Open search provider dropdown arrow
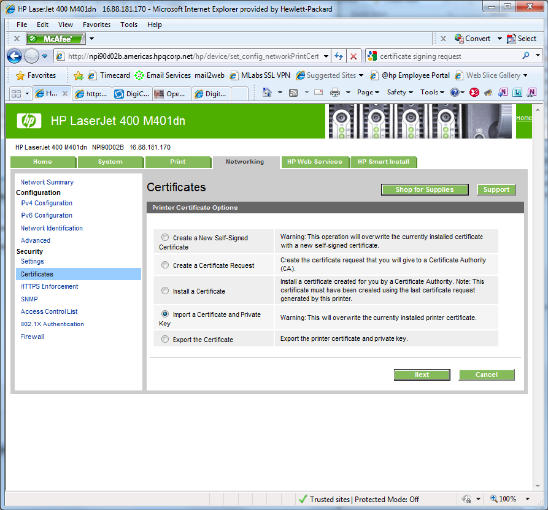Screen dimensions: 548x510 [538, 56]
